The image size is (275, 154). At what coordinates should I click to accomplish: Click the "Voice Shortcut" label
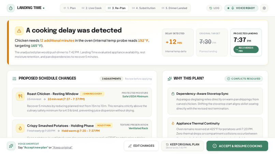(28, 144)
